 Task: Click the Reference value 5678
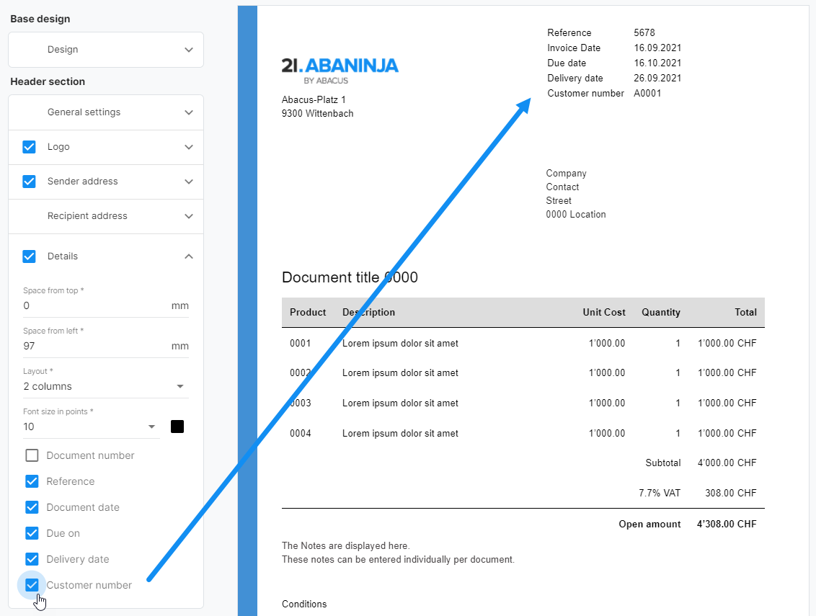coord(644,32)
